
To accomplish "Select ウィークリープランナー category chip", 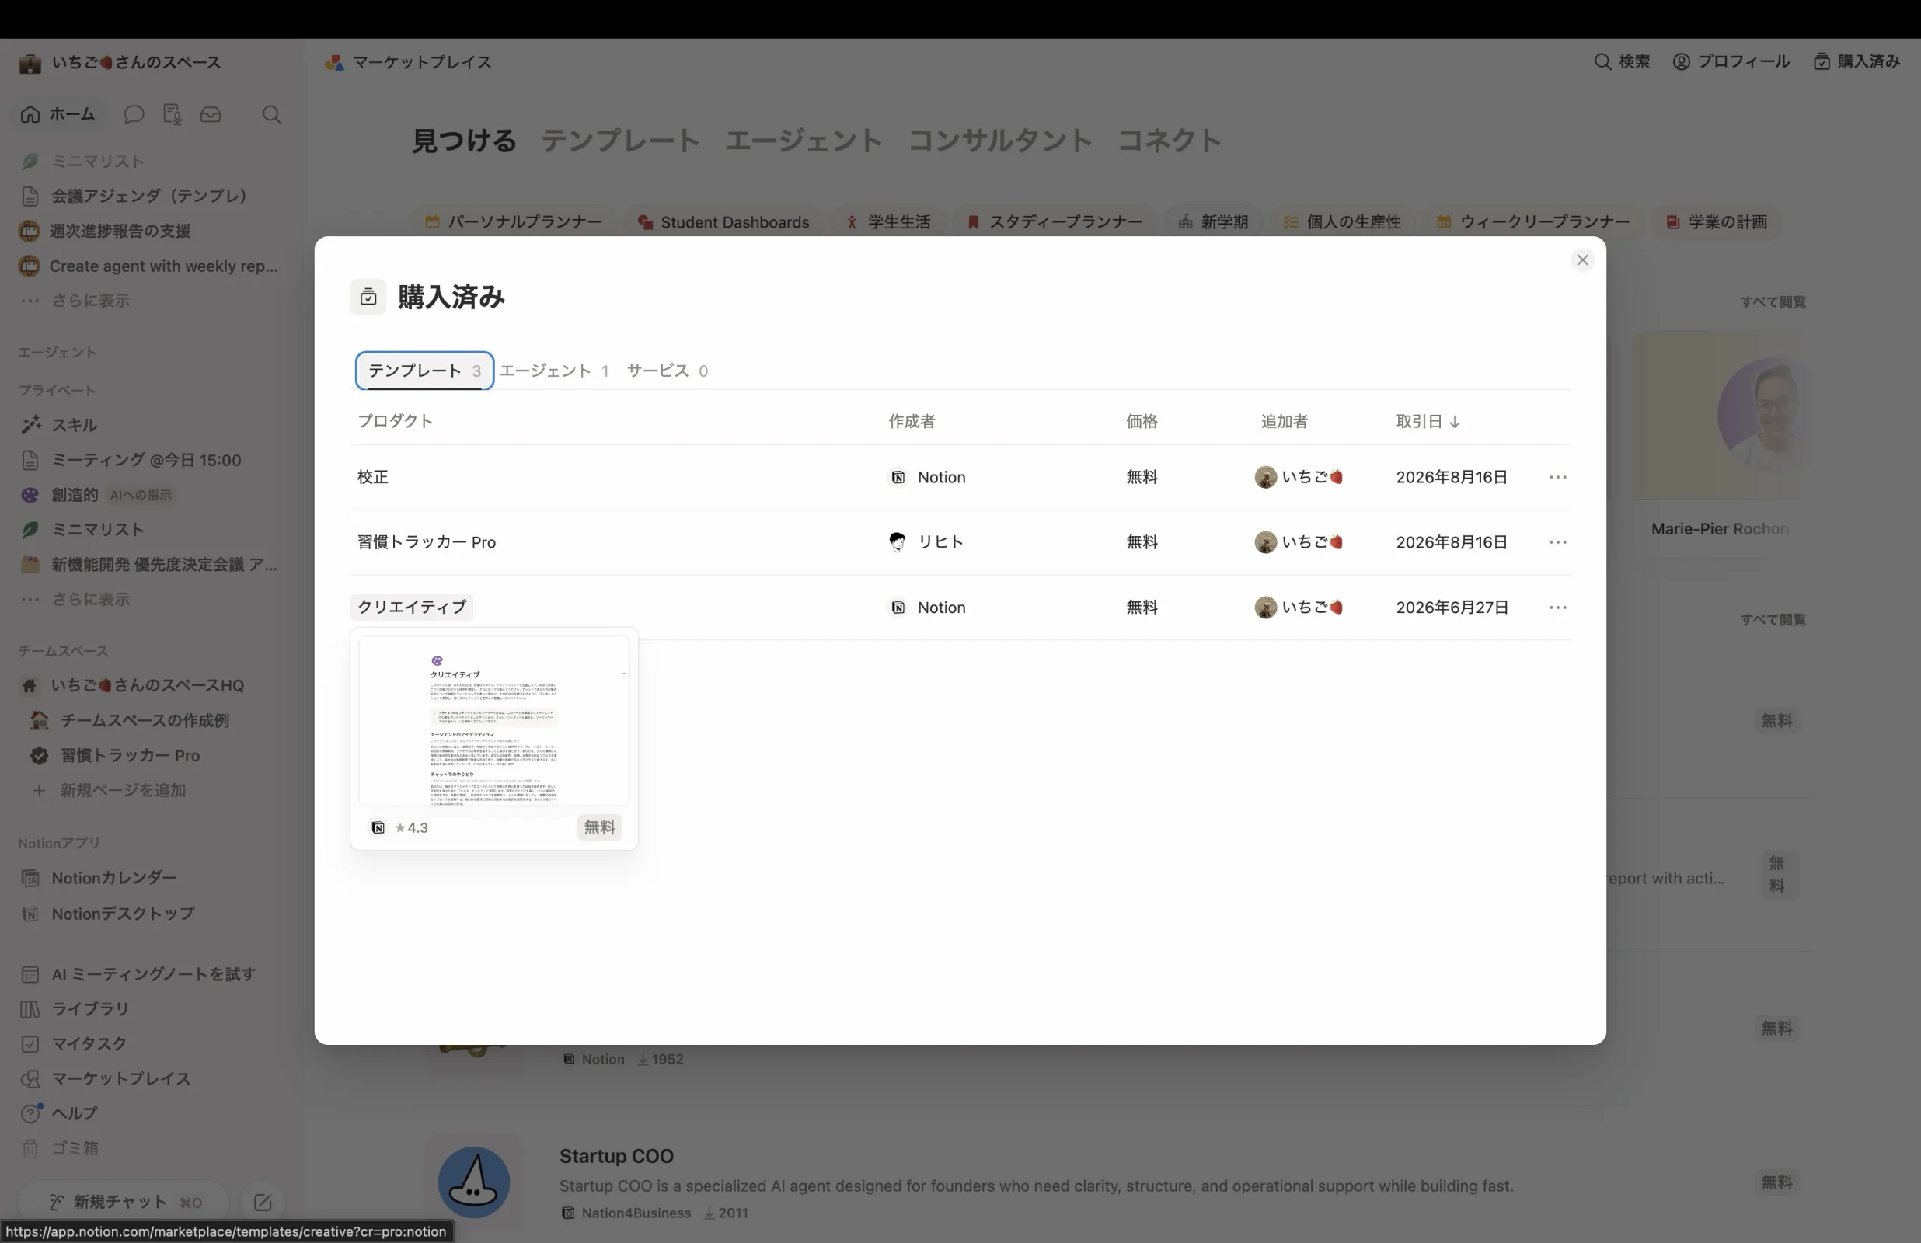I will coord(1532,222).
